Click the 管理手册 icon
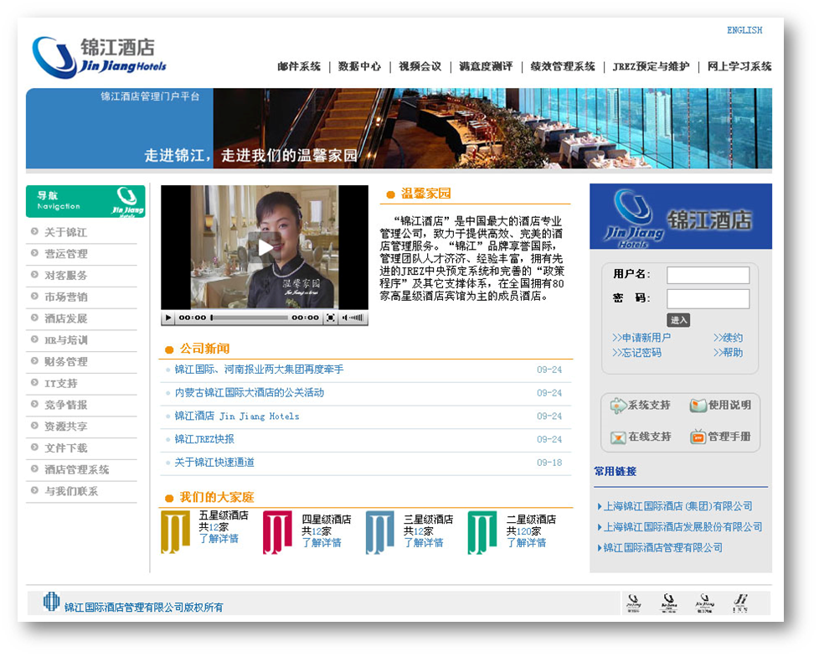This screenshot has width=819, height=657. [x=698, y=437]
